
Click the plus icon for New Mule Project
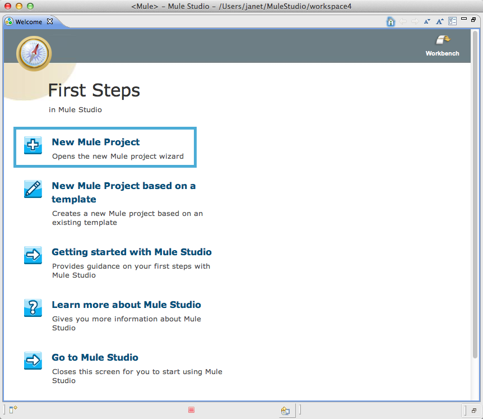pyautogui.click(x=33, y=145)
